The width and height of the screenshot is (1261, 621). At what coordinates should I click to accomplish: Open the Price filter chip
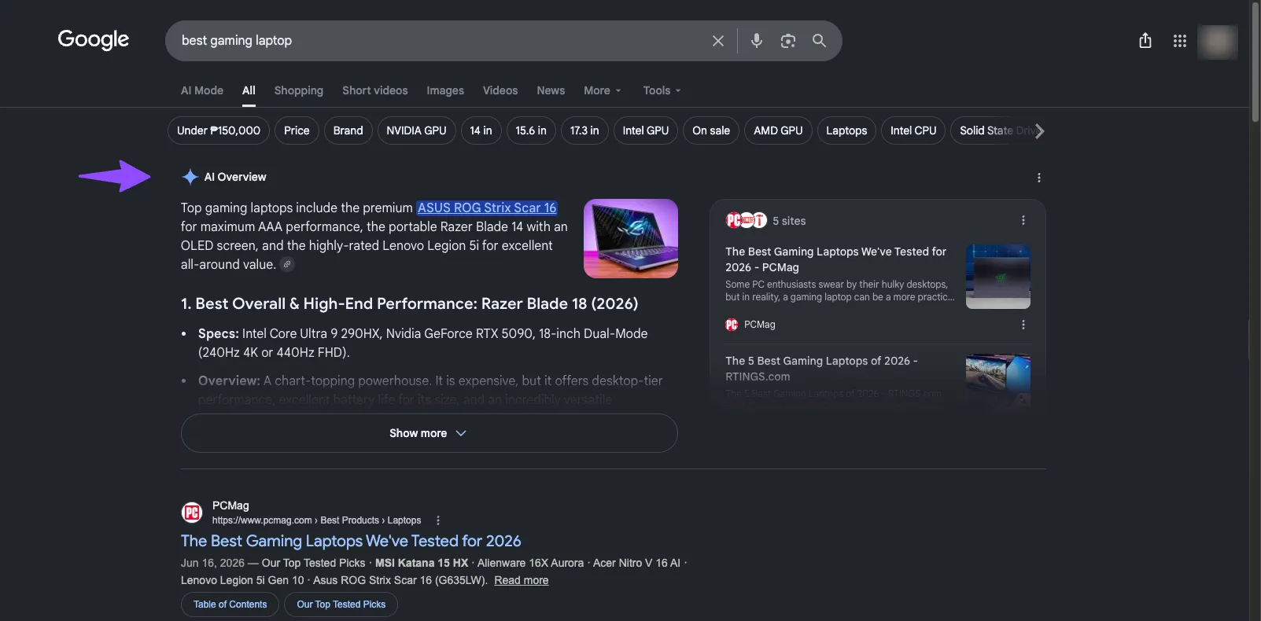coord(297,130)
